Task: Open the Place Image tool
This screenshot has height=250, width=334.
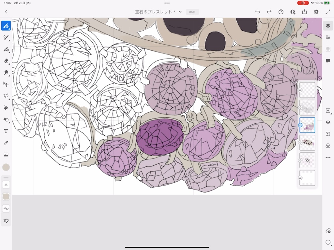Action: click(x=6, y=155)
